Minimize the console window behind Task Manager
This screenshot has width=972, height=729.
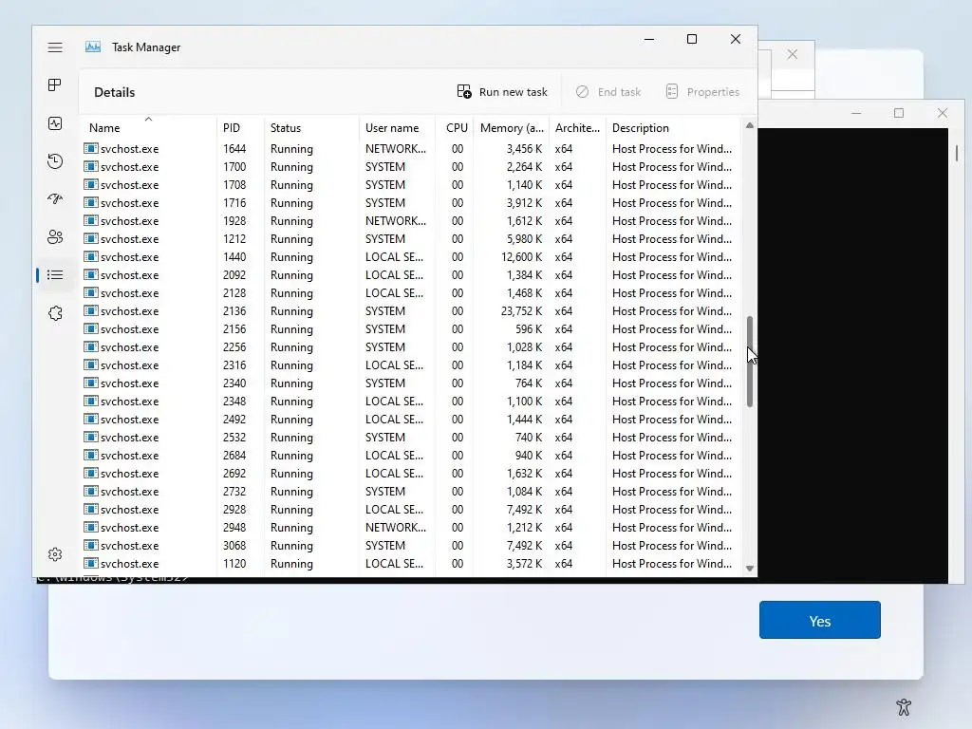point(857,113)
